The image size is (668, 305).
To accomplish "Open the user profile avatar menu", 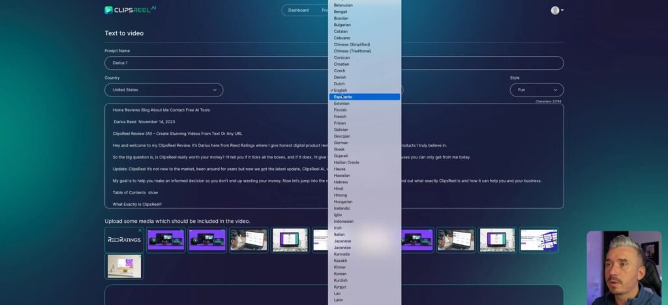I will click(554, 10).
